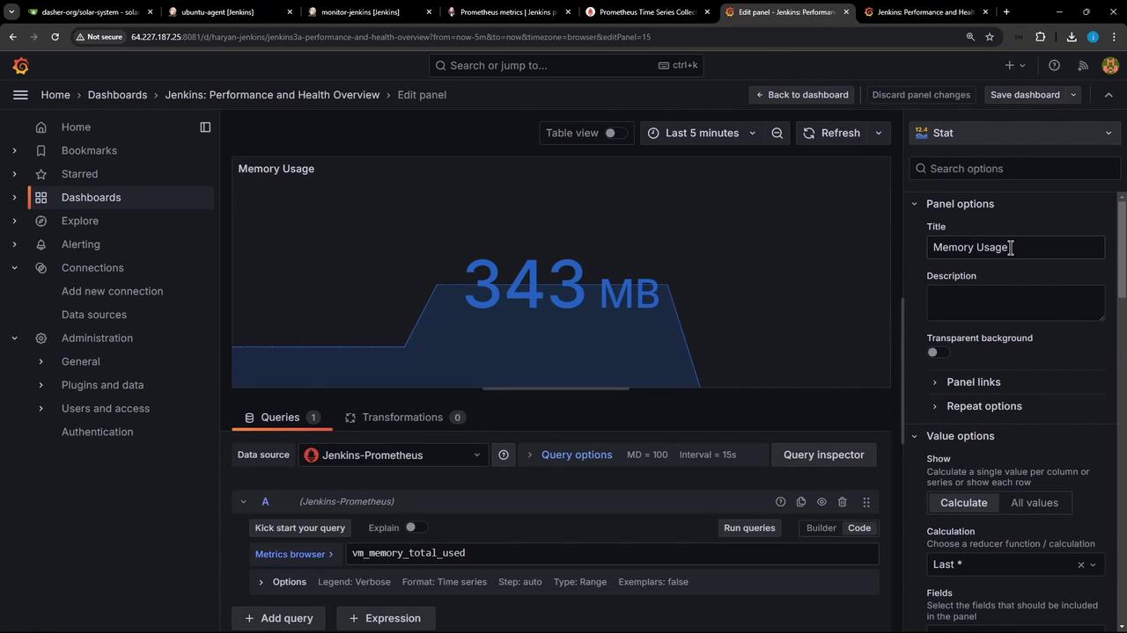Delete query A with trash icon

(x=843, y=502)
